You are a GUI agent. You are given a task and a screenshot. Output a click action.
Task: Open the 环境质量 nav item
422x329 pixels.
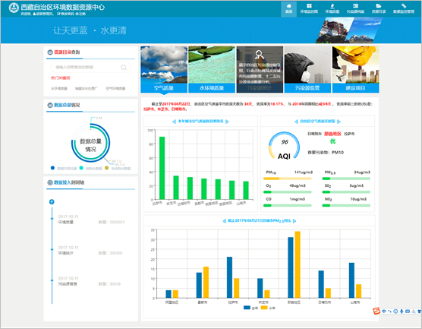pyautogui.click(x=332, y=9)
